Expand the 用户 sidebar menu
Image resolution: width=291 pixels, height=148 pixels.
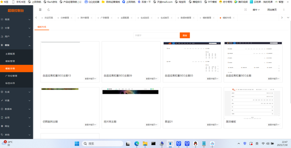tap(30, 37)
